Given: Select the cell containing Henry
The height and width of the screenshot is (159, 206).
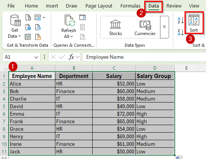Looking at the screenshot, I should pos(32,136).
